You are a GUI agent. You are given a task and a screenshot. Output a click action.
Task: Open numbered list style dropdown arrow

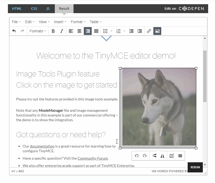tap(124, 31)
